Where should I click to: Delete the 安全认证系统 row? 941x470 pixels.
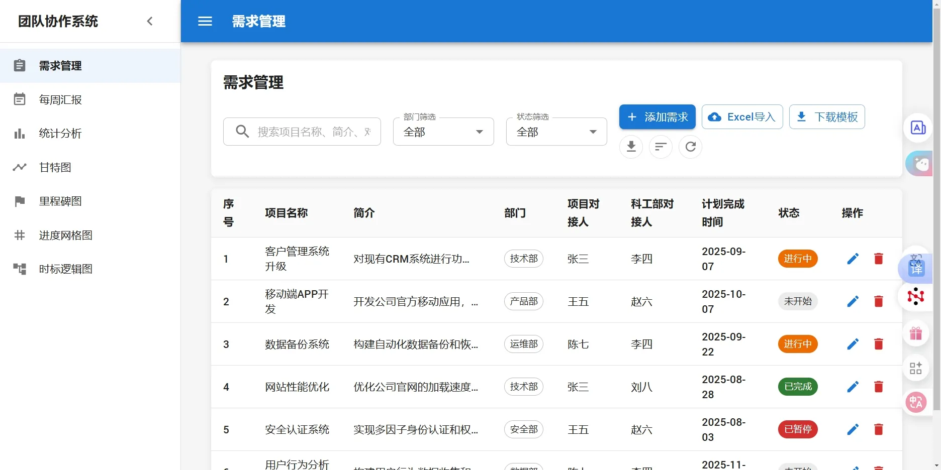tap(878, 429)
